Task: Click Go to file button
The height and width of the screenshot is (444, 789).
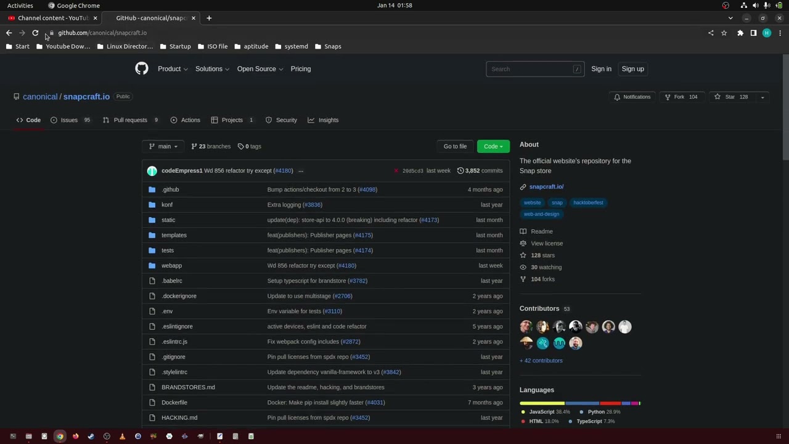Action: point(455,146)
